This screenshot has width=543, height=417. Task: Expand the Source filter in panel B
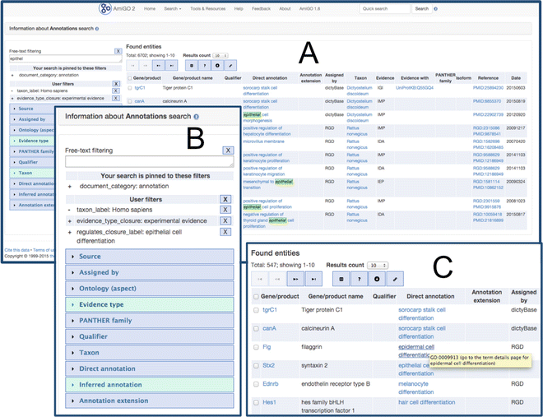coord(150,257)
